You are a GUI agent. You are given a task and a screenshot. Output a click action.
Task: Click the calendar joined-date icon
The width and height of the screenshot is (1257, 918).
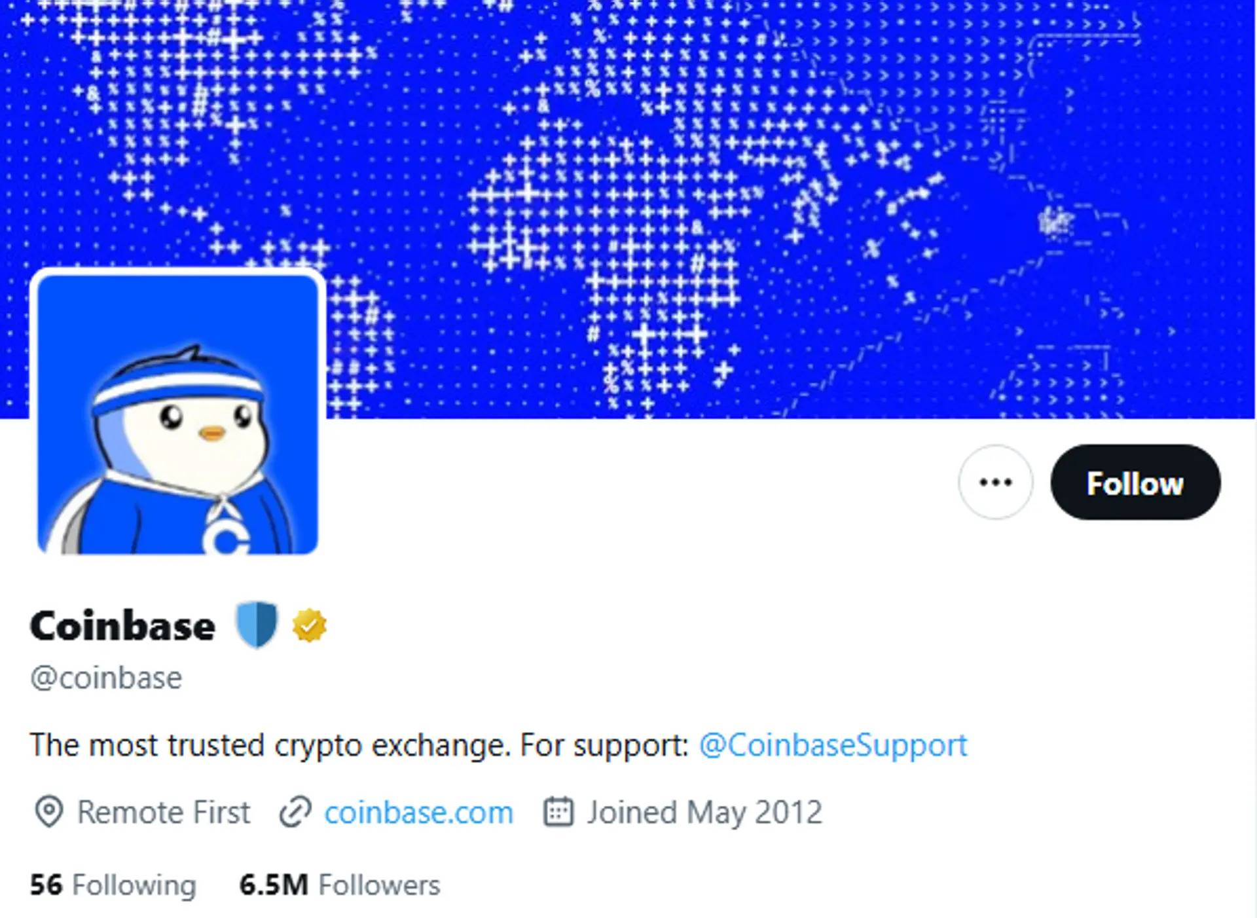[558, 812]
